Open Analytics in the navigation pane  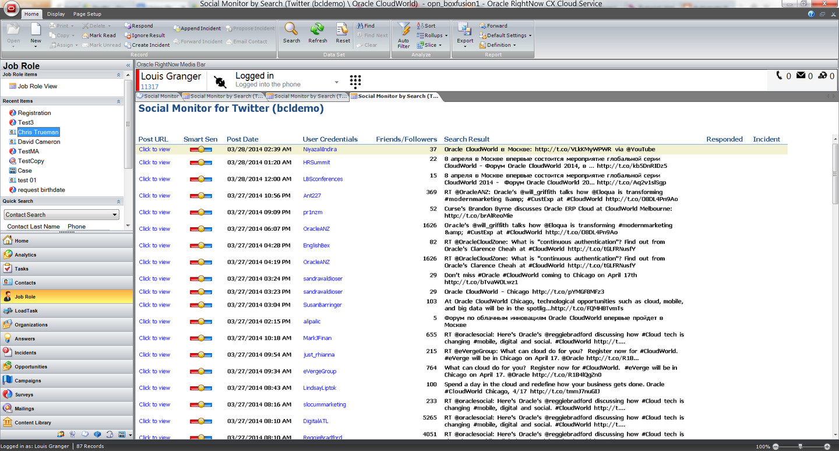(x=66, y=255)
